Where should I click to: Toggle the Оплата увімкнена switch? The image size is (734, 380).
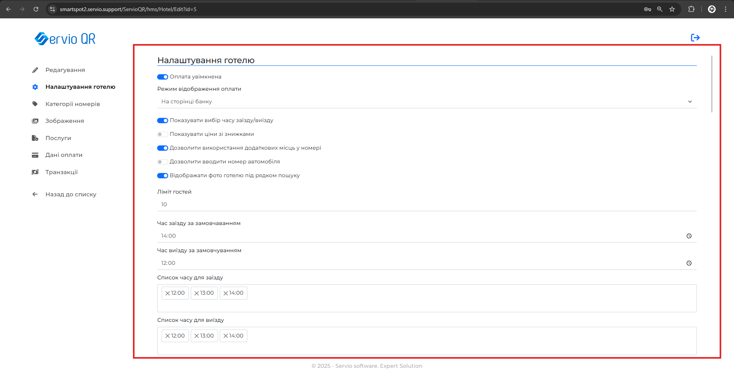coord(162,77)
